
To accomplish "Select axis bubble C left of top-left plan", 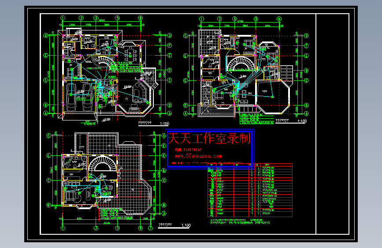I will click(x=45, y=80).
